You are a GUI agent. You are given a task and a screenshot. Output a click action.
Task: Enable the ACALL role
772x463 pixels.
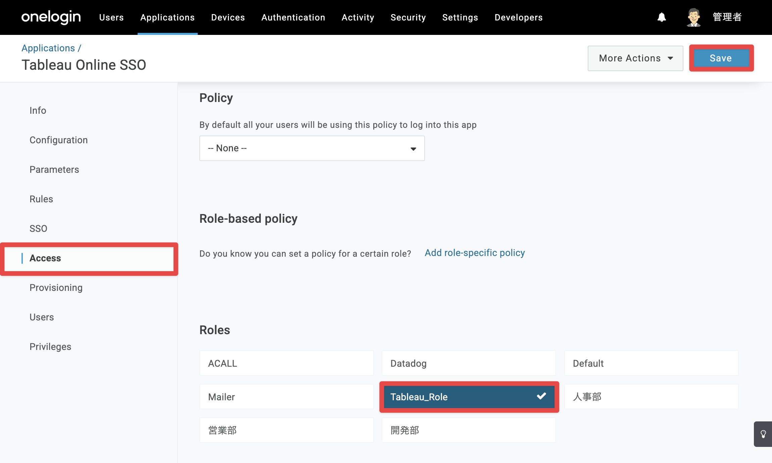point(286,363)
